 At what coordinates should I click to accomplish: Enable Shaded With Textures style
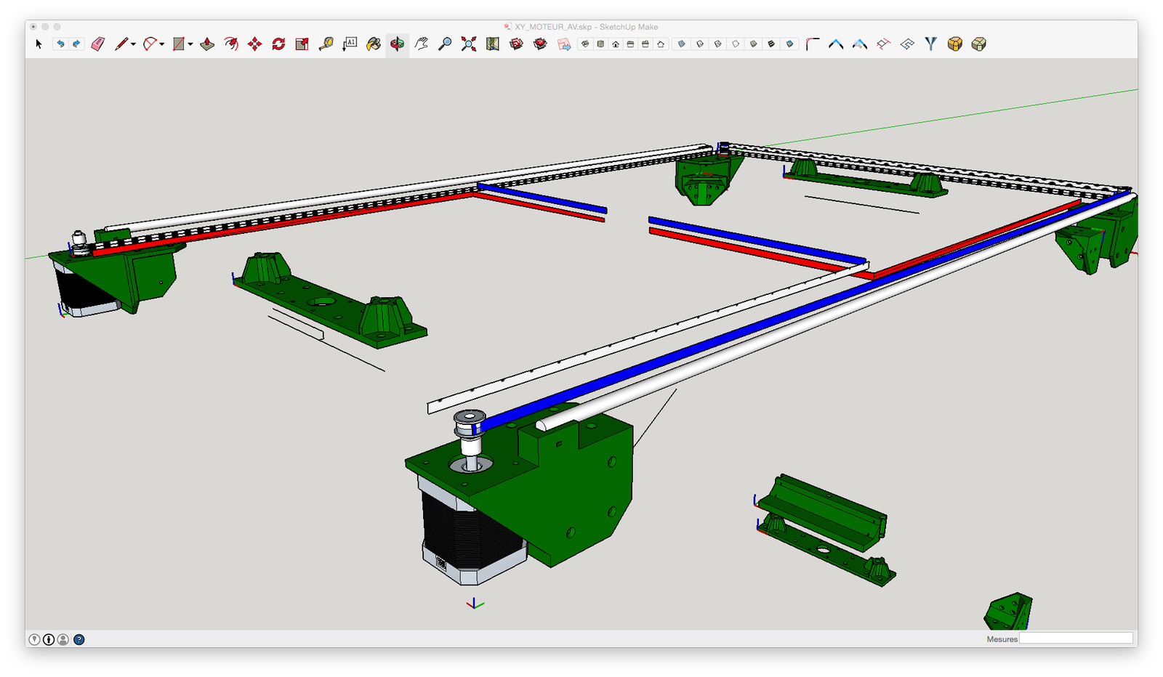click(x=772, y=44)
